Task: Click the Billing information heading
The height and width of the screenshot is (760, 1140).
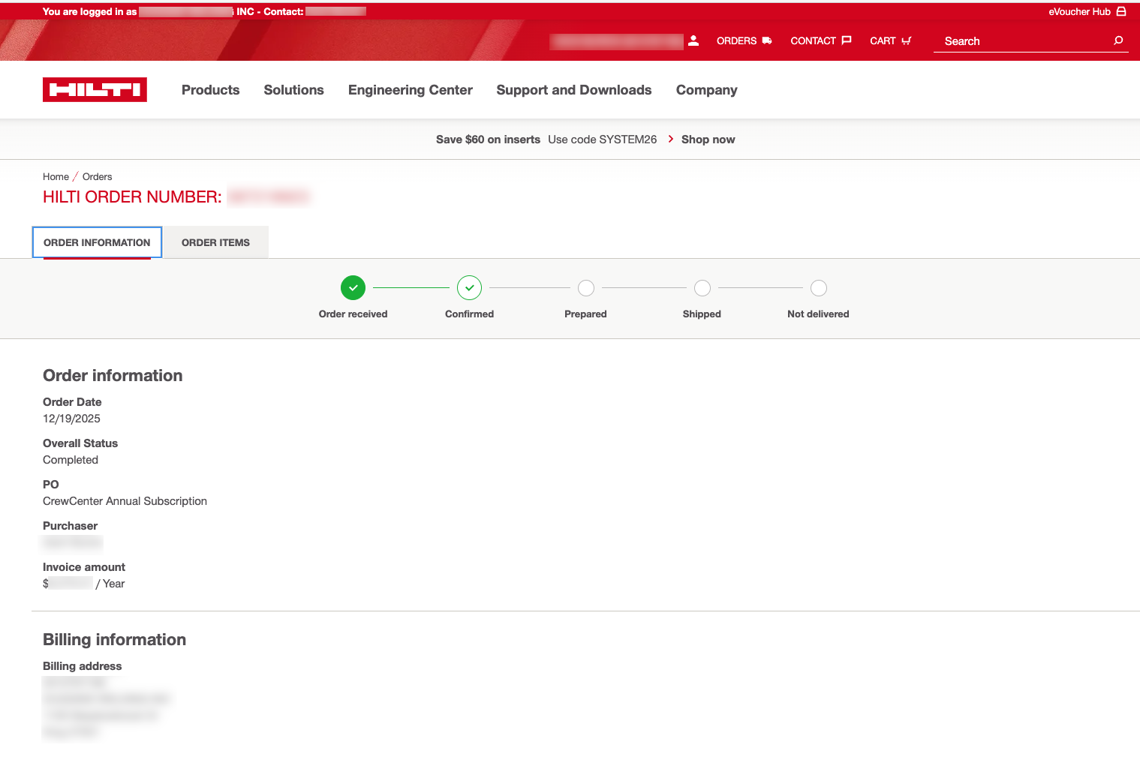Action: (x=114, y=639)
